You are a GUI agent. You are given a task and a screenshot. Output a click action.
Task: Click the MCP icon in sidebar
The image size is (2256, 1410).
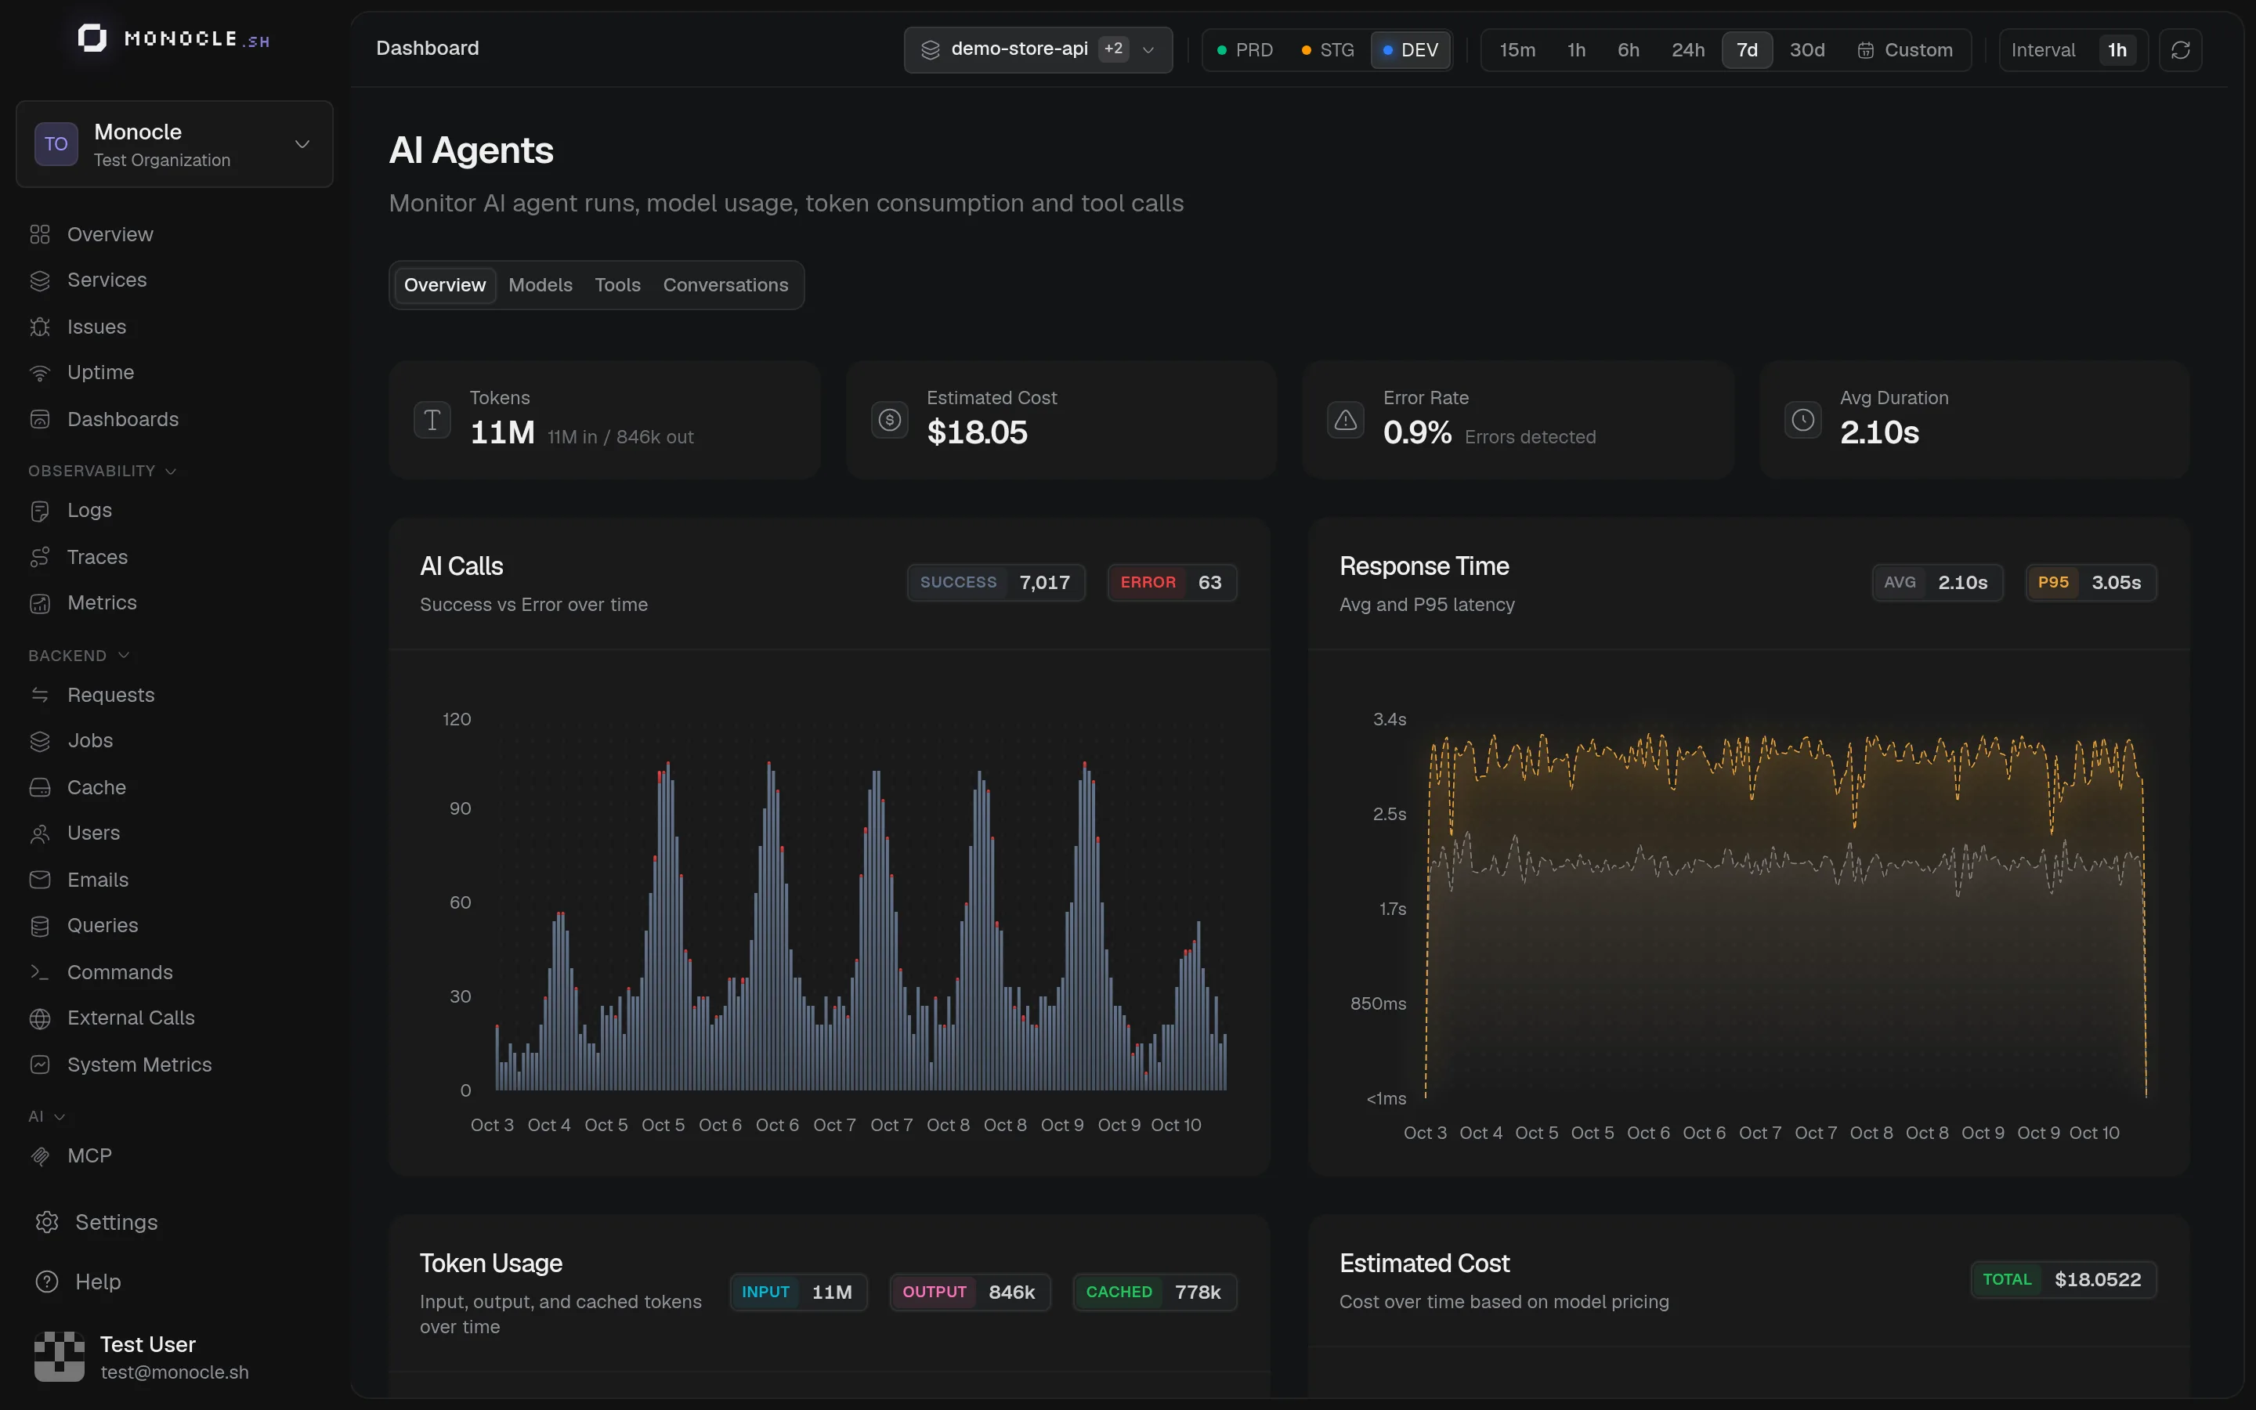click(39, 1155)
